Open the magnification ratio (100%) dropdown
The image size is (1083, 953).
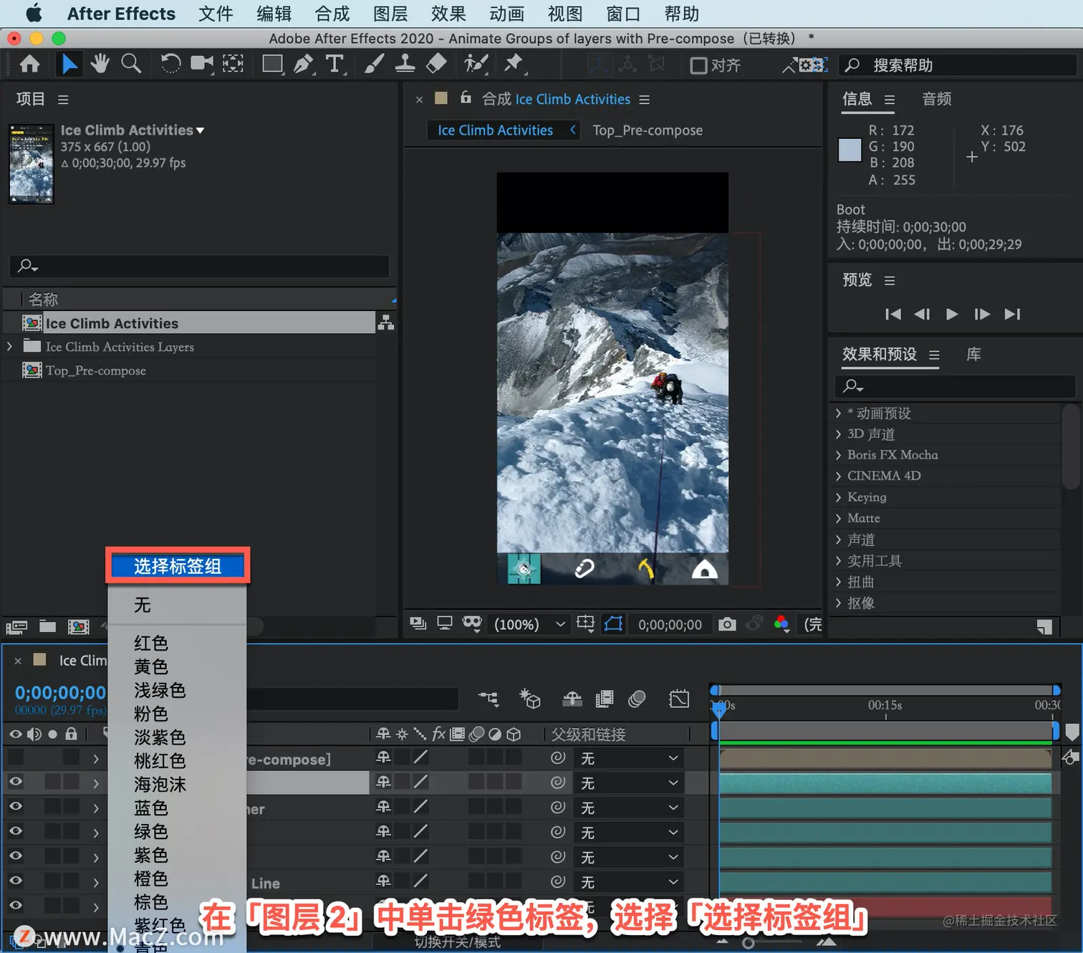529,624
